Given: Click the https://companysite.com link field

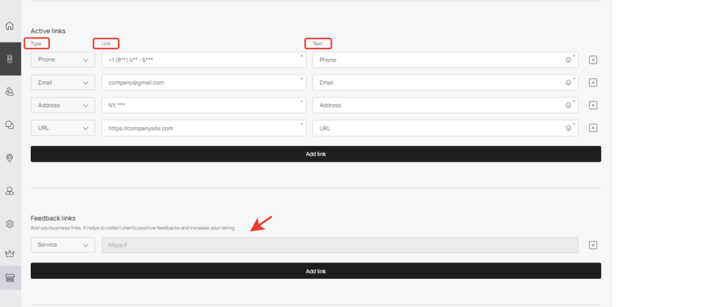Looking at the screenshot, I should 204,128.
